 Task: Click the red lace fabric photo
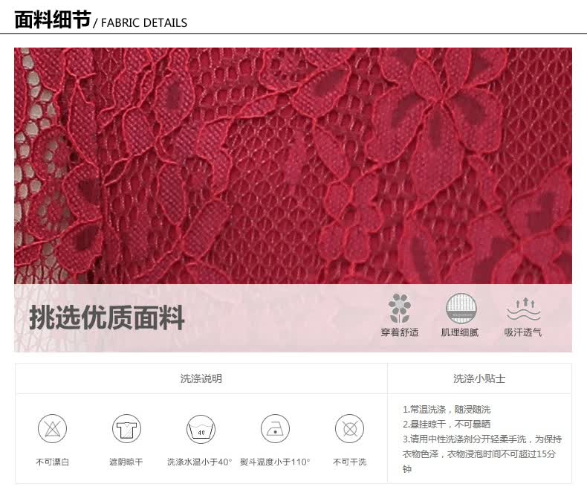pyautogui.click(x=293, y=166)
